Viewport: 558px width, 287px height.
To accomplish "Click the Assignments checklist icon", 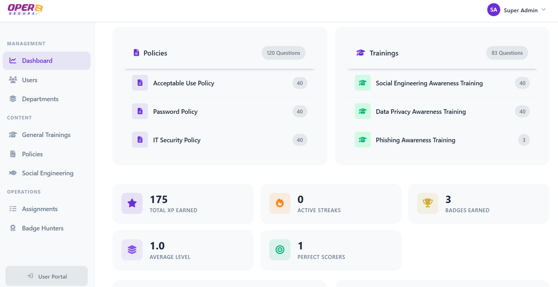I will click(13, 209).
